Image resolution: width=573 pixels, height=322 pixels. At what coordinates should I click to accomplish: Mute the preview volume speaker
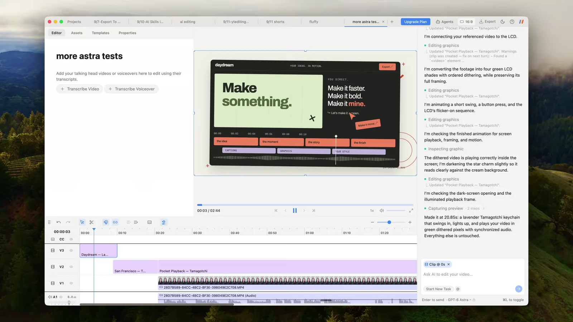pos(382,210)
